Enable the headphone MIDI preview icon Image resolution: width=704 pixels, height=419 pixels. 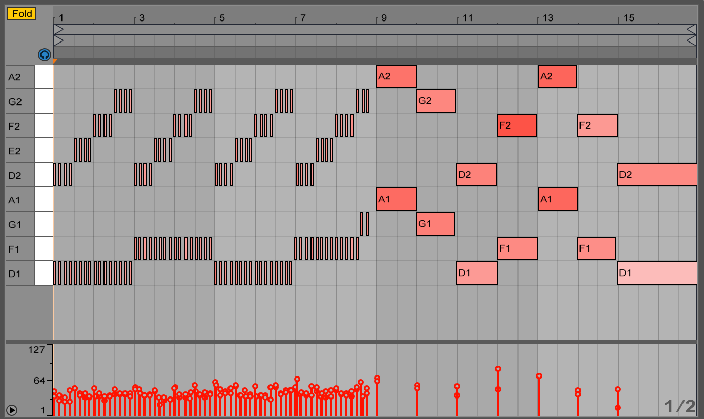tap(45, 54)
